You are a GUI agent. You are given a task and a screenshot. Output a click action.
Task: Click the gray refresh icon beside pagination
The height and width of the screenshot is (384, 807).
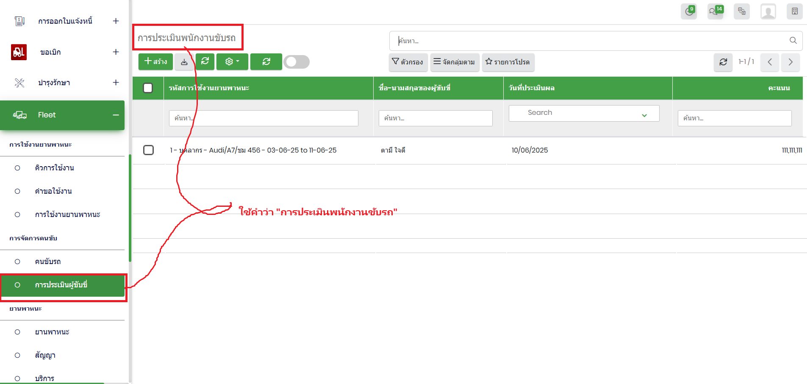723,62
